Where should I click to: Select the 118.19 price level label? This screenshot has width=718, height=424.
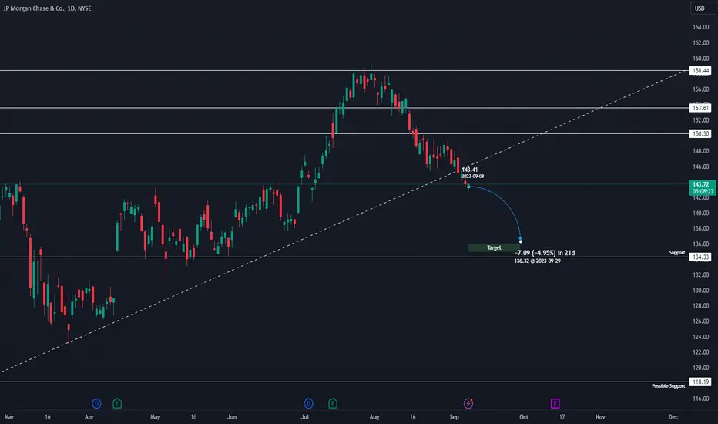700,382
